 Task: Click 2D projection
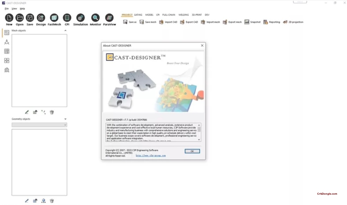293,22
